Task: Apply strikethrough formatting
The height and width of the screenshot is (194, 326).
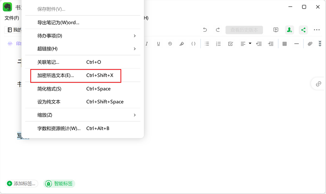Action: [x=170, y=44]
